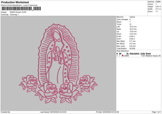Select the Max Stitch value 6.7 mm

pyautogui.click(x=133, y=41)
